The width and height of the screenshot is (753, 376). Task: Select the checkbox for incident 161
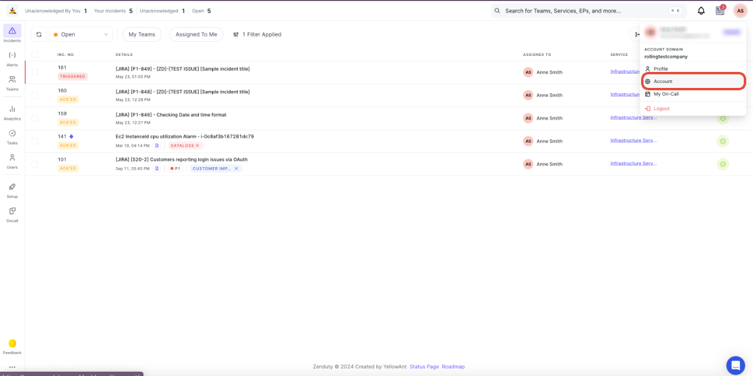tap(35, 72)
